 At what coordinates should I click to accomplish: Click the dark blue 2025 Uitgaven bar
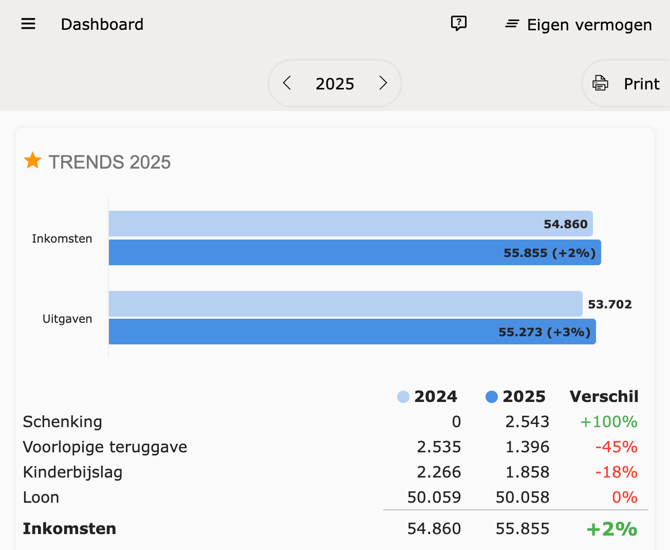point(352,332)
